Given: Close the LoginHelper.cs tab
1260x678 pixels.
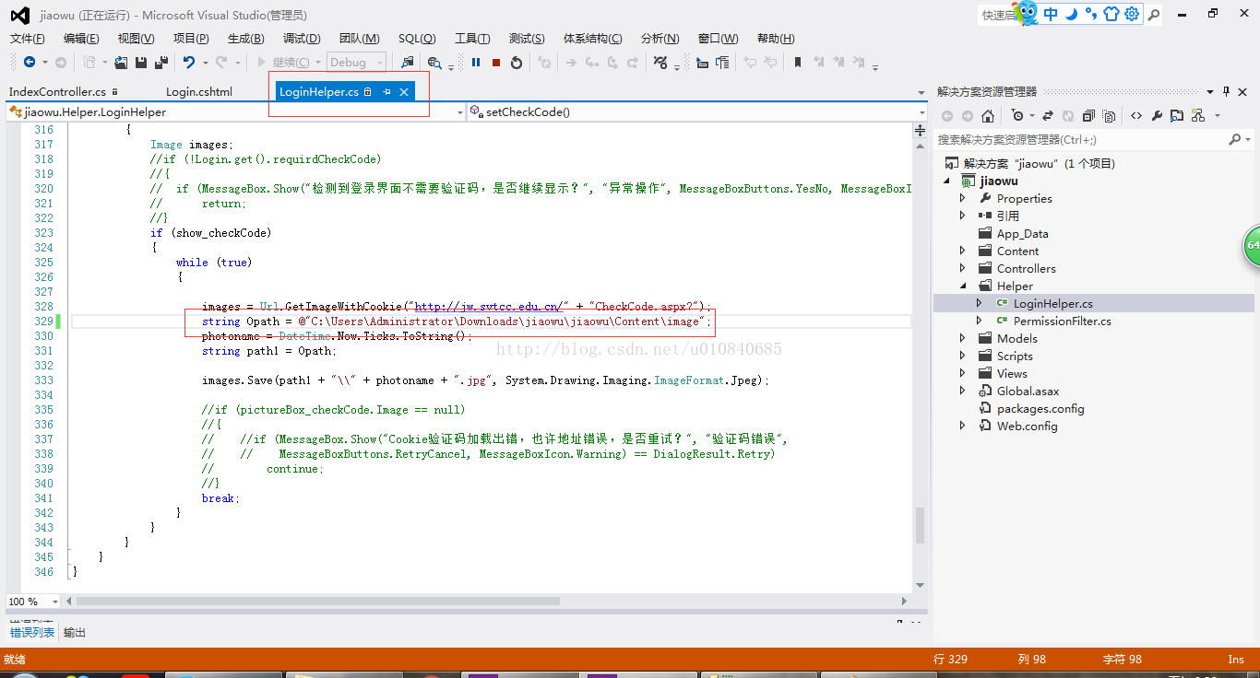Looking at the screenshot, I should coord(404,92).
